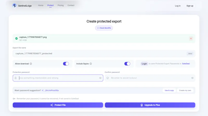The image size is (208, 116).
Task: Open the Home page
Action: click(x=41, y=5)
